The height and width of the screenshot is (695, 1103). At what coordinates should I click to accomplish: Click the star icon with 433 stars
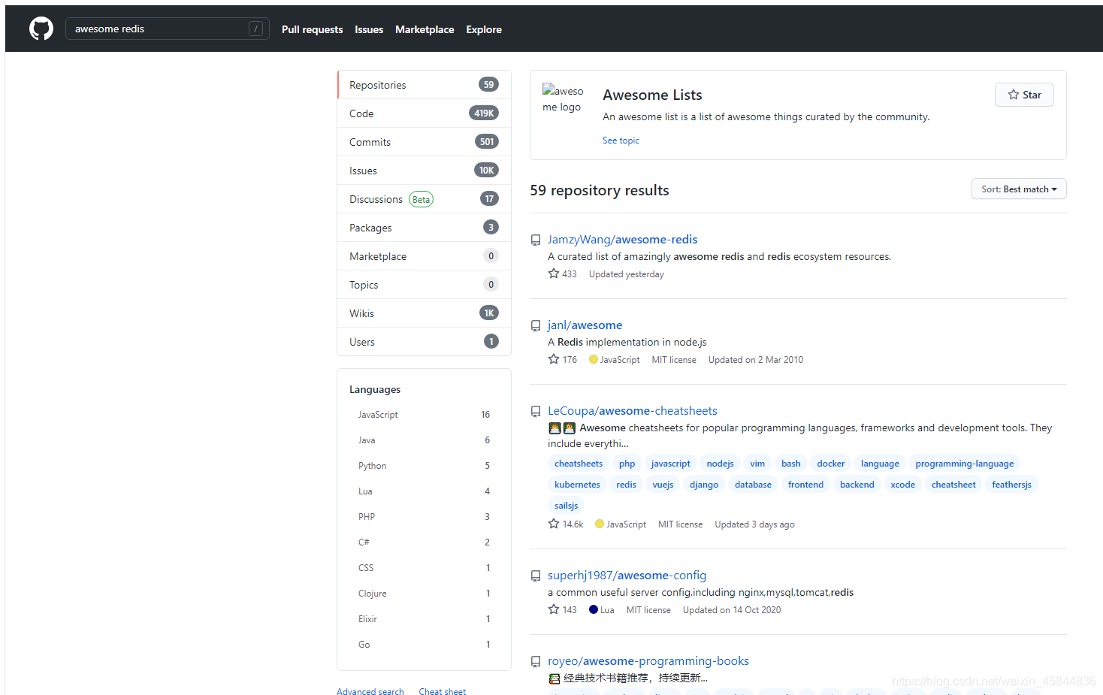click(x=554, y=273)
